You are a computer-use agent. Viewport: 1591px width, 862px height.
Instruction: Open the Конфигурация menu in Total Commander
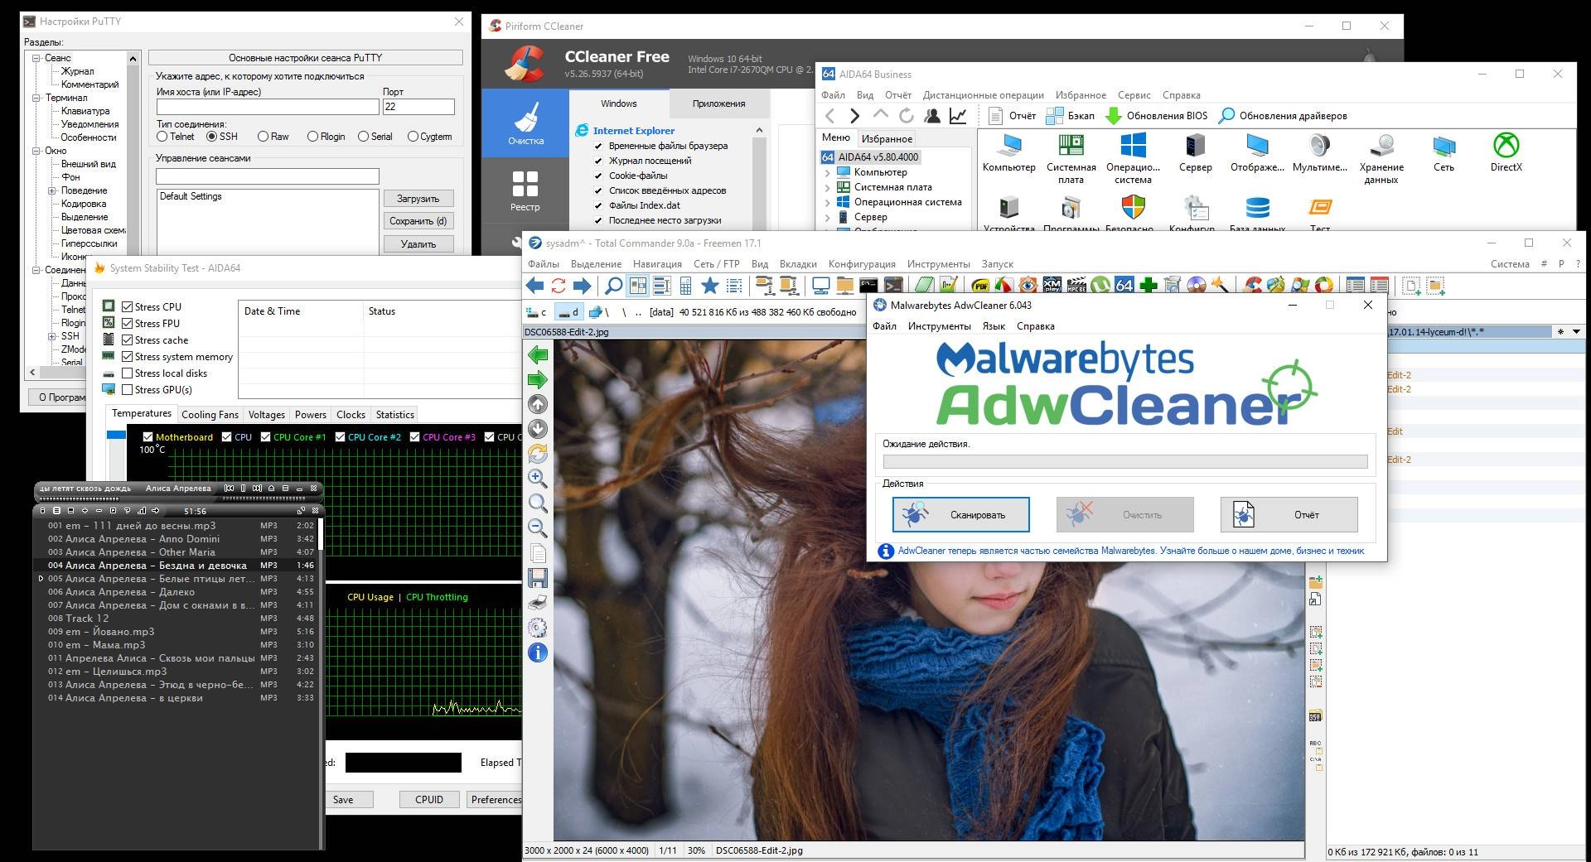tap(862, 264)
